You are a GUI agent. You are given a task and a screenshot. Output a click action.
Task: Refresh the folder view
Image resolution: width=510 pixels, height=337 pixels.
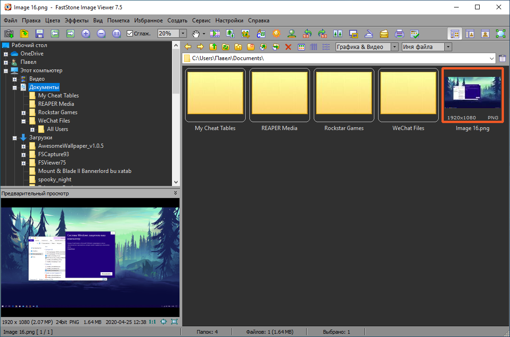226,47
